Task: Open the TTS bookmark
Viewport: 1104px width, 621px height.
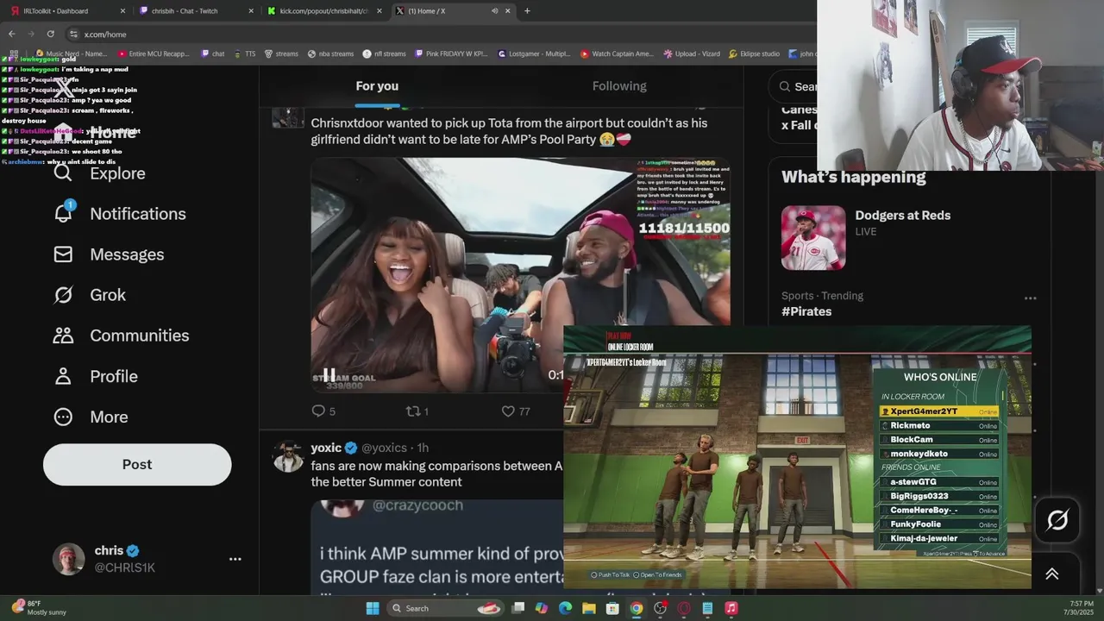Action: [244, 53]
